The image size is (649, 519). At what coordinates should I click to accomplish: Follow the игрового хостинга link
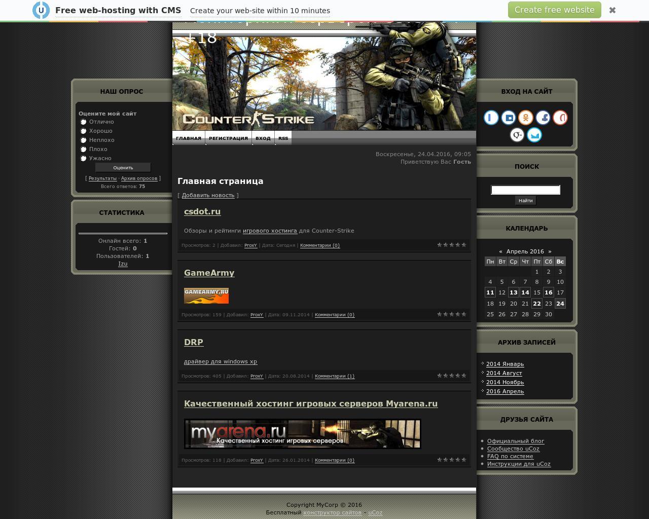(x=270, y=231)
